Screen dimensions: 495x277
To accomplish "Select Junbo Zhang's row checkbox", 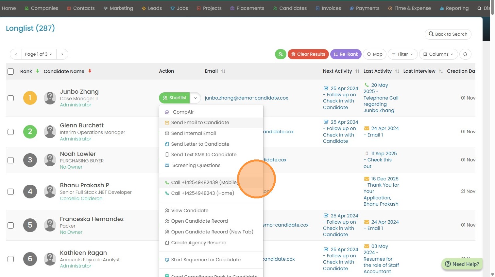I will (11, 98).
